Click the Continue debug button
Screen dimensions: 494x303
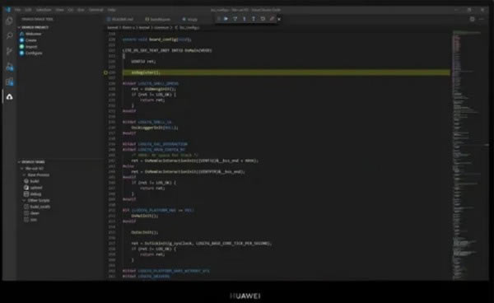pos(226,19)
